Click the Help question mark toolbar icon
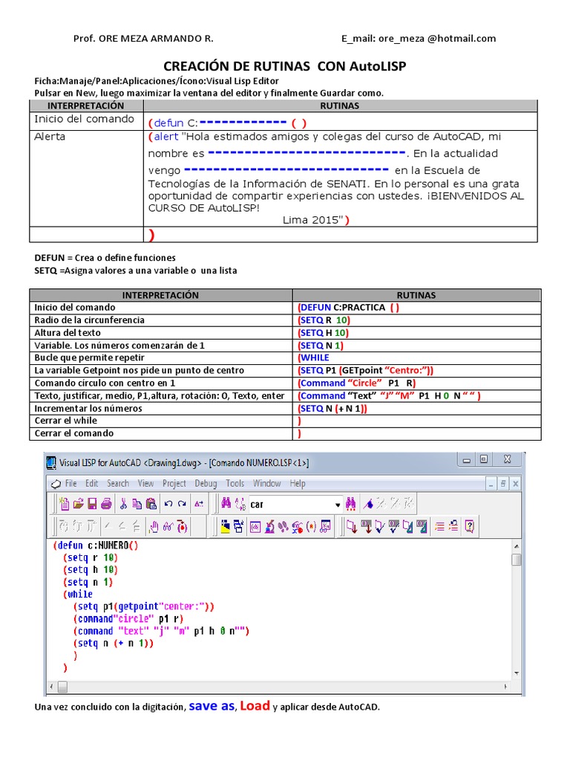 tap(469, 527)
